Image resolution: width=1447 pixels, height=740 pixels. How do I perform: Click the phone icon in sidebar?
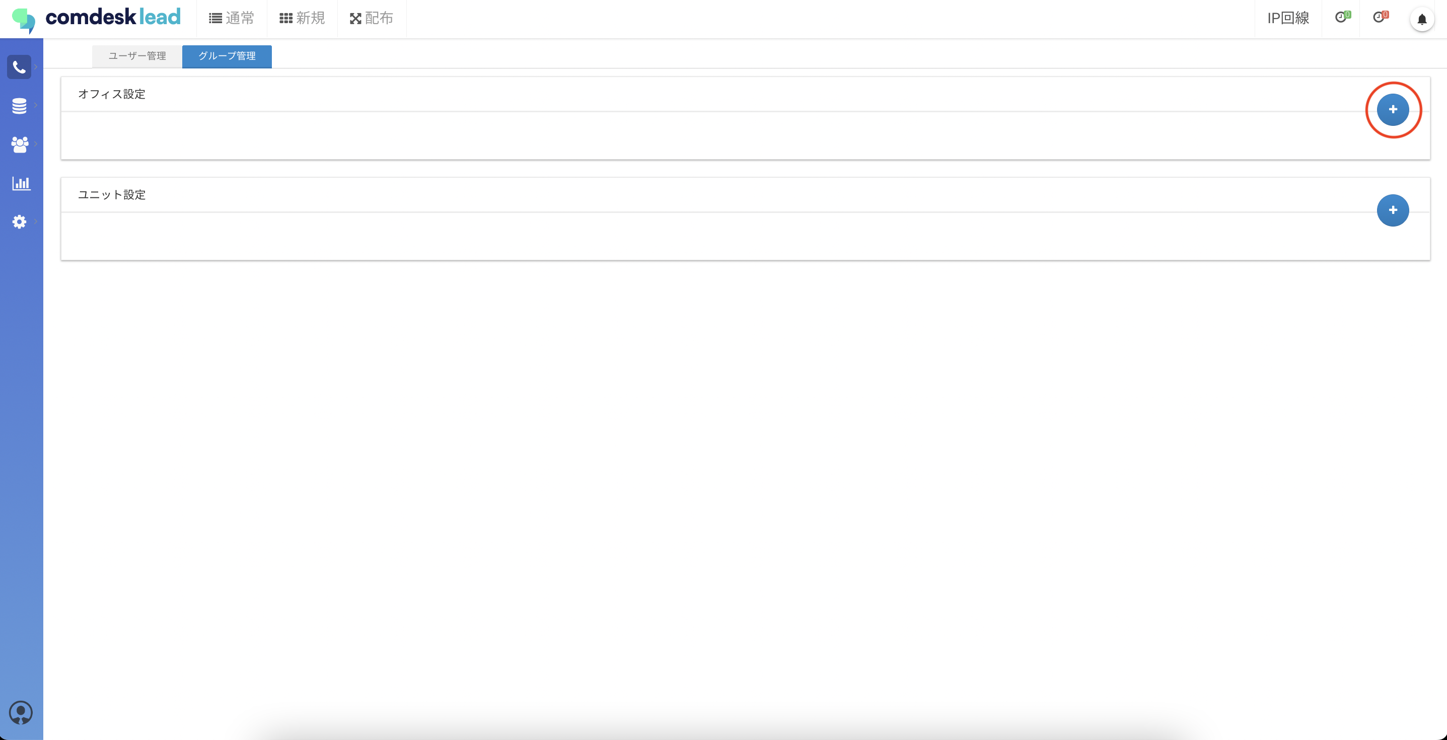tap(19, 67)
